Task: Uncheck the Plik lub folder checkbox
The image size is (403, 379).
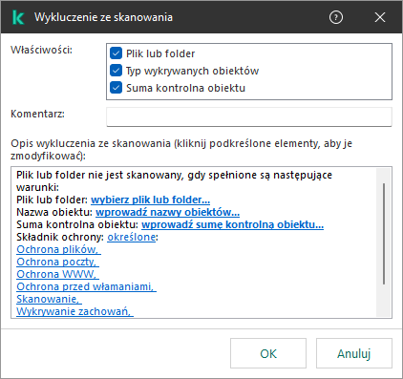Action: (116, 53)
